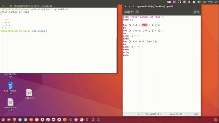Open the gedit Open dropdown button
Screen dimensions: 219x123
coord(128,12)
